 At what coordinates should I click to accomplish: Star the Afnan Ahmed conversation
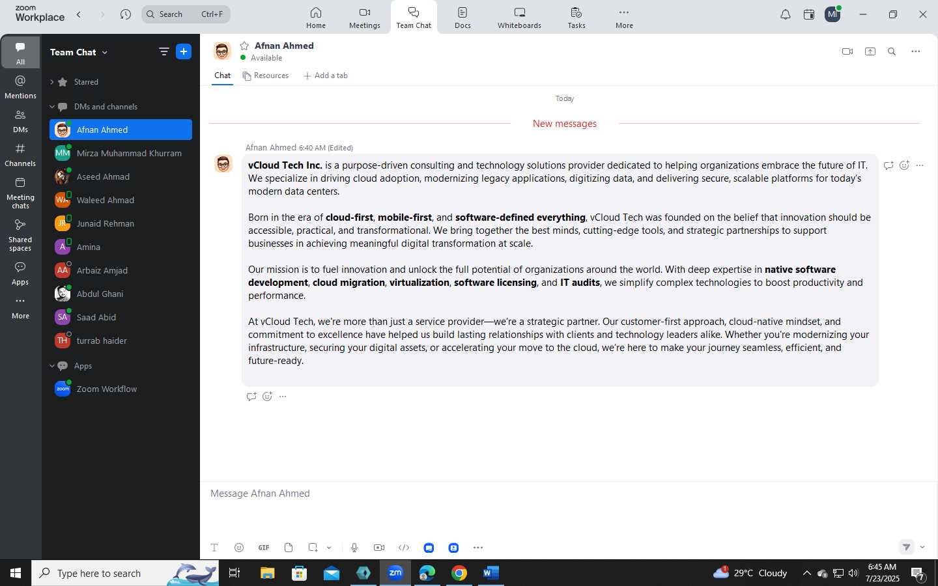tap(244, 46)
